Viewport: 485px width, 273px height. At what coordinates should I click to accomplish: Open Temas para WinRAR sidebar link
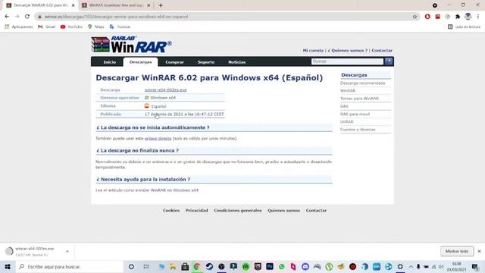[x=359, y=99]
